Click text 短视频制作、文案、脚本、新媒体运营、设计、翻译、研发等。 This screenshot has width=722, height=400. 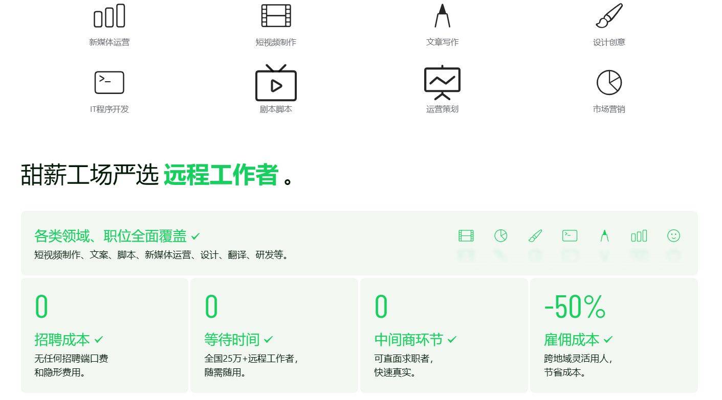click(163, 255)
